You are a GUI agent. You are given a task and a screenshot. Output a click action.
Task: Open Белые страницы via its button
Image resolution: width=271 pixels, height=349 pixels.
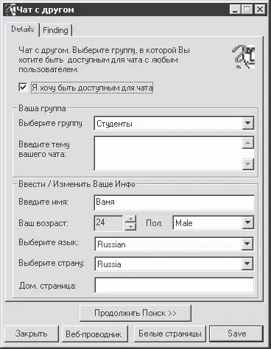pos(170,334)
